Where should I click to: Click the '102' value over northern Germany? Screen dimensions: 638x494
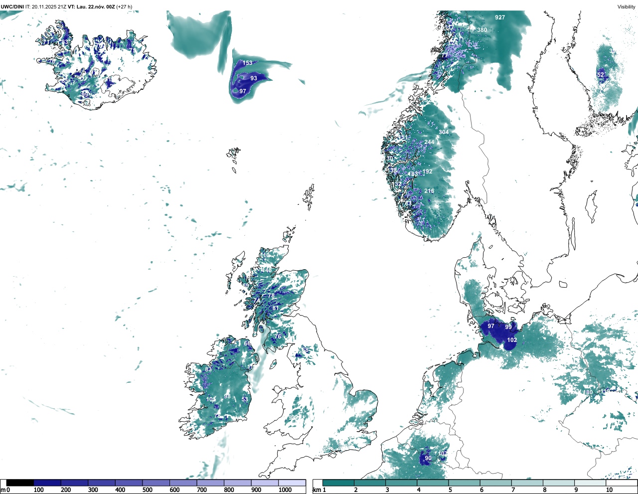click(512, 340)
